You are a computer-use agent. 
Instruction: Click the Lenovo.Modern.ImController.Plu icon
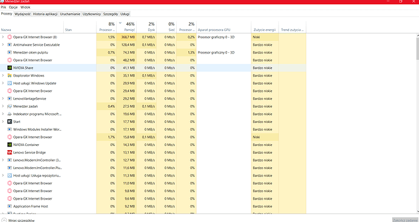[10, 168]
